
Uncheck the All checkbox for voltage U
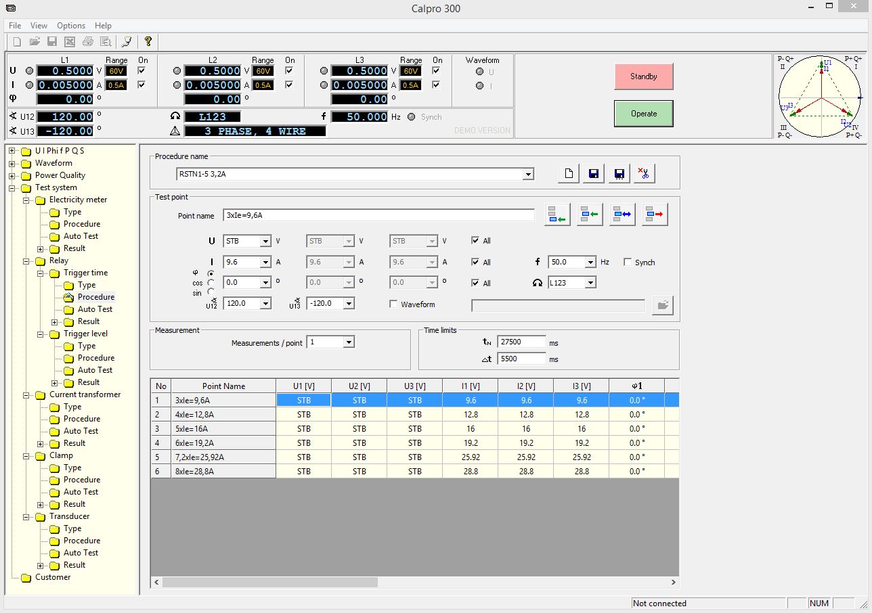(475, 240)
